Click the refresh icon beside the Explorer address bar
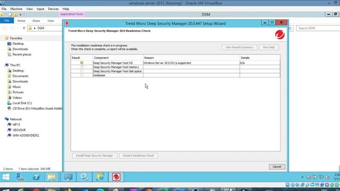This screenshot has width=340, height=191. (x=291, y=28)
